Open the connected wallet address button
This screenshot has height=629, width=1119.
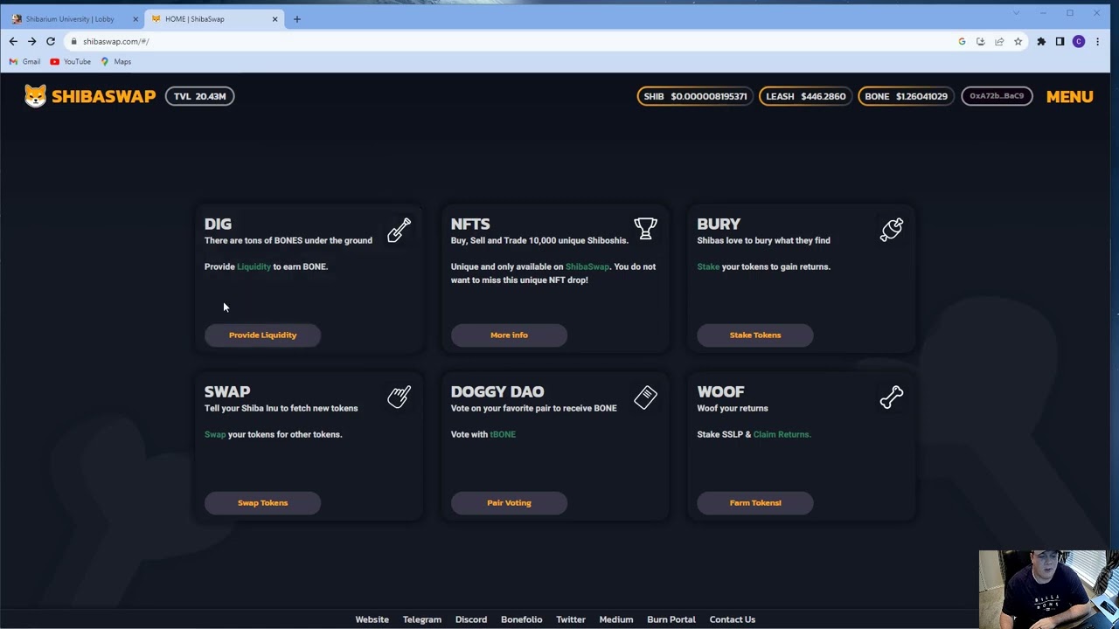997,96
